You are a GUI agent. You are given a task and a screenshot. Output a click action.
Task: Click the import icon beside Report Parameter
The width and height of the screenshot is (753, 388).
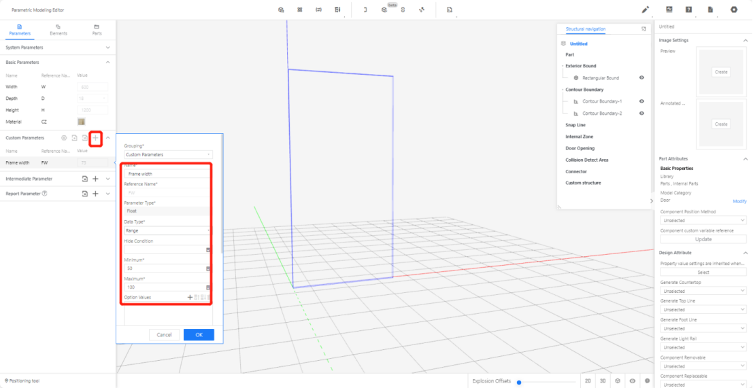(x=85, y=194)
